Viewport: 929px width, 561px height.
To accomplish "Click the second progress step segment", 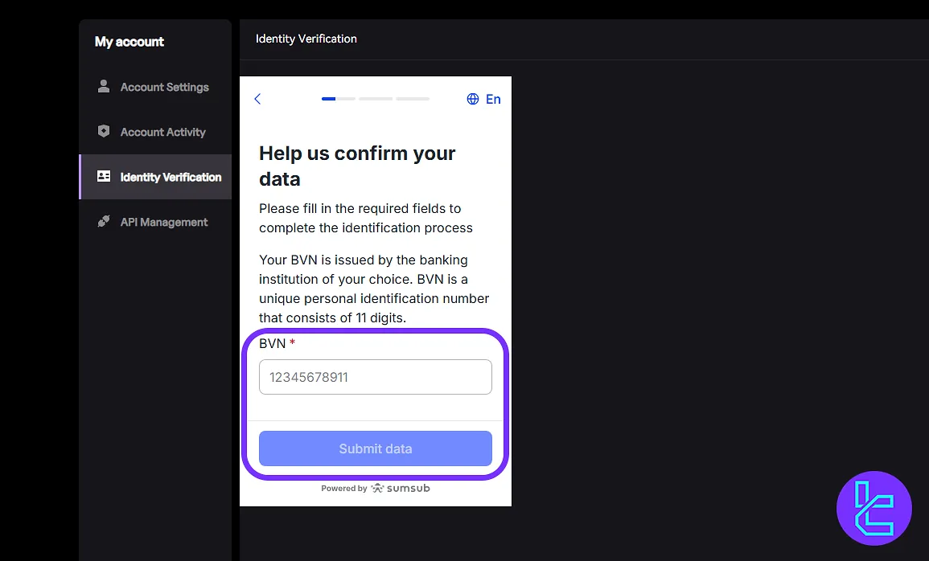I will tap(376, 99).
